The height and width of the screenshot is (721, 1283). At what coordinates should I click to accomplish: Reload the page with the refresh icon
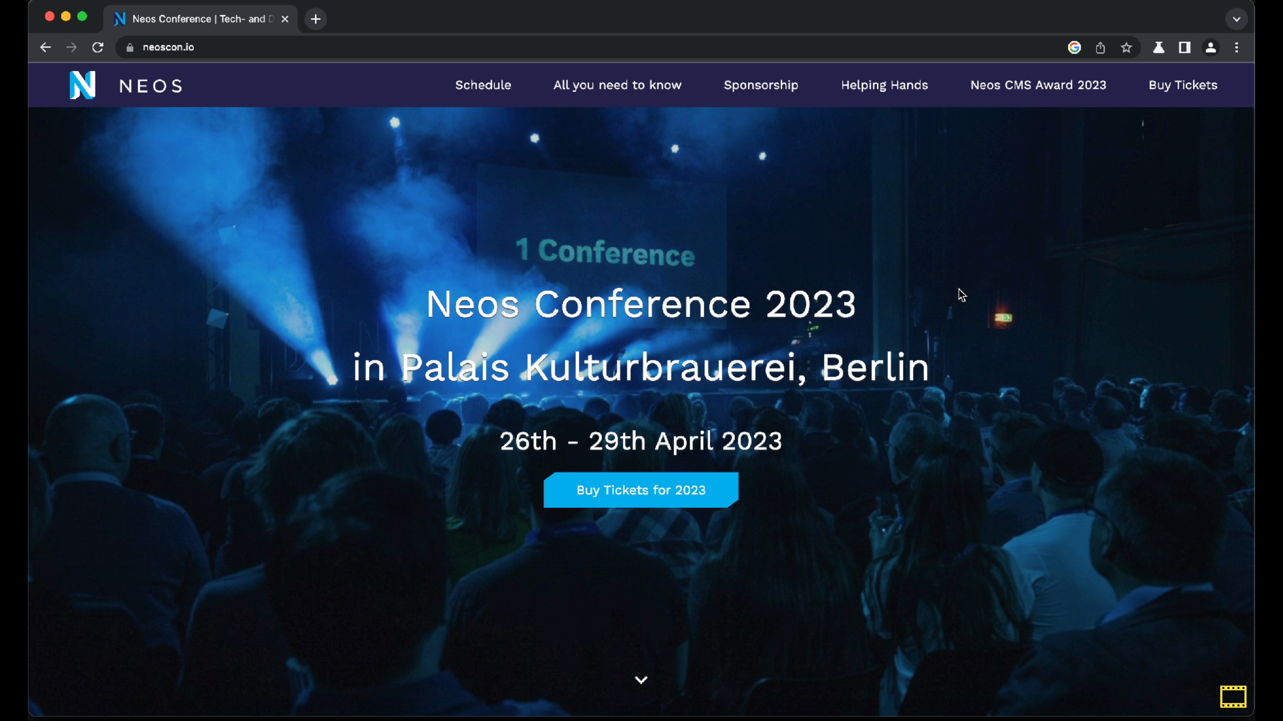[x=98, y=47]
